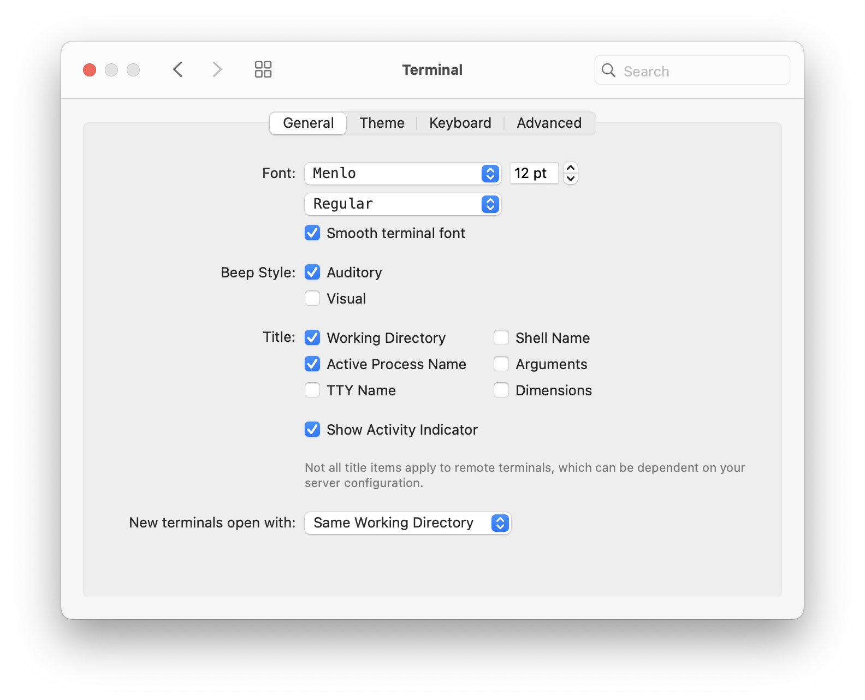Image resolution: width=865 pixels, height=700 pixels.
Task: Toggle Smooth terminal font checkbox
Action: [312, 233]
